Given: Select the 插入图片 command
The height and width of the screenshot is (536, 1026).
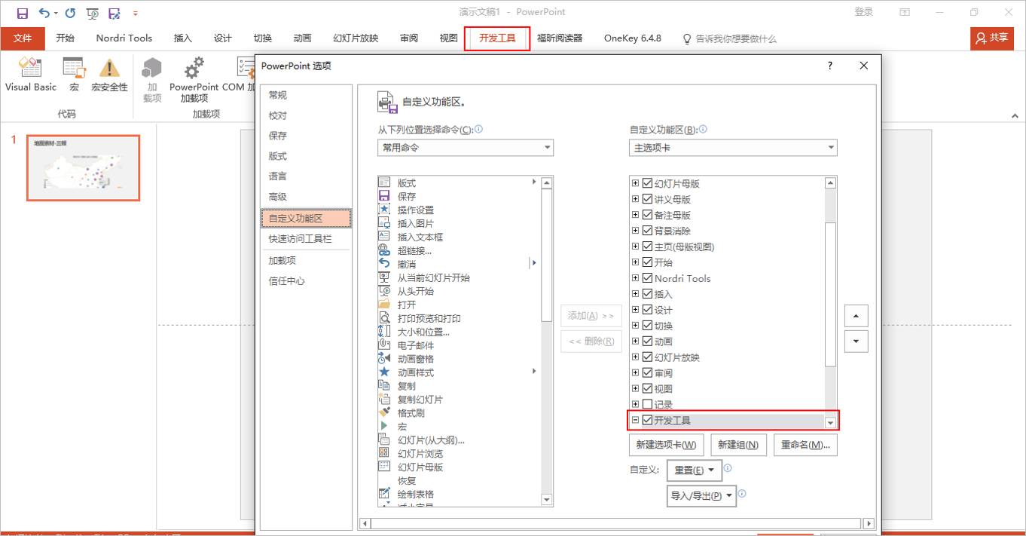Looking at the screenshot, I should (x=415, y=223).
